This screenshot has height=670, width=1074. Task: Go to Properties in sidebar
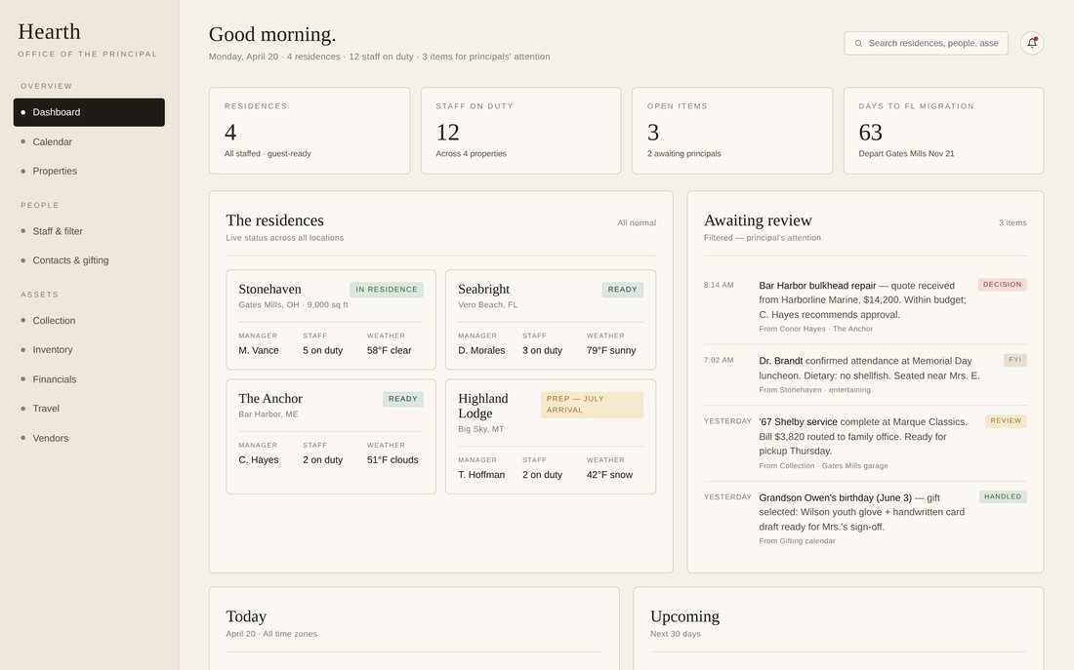click(x=89, y=171)
